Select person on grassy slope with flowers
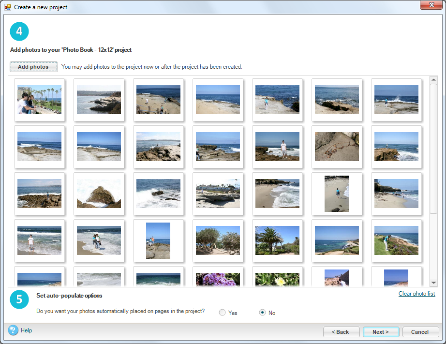 pos(396,241)
